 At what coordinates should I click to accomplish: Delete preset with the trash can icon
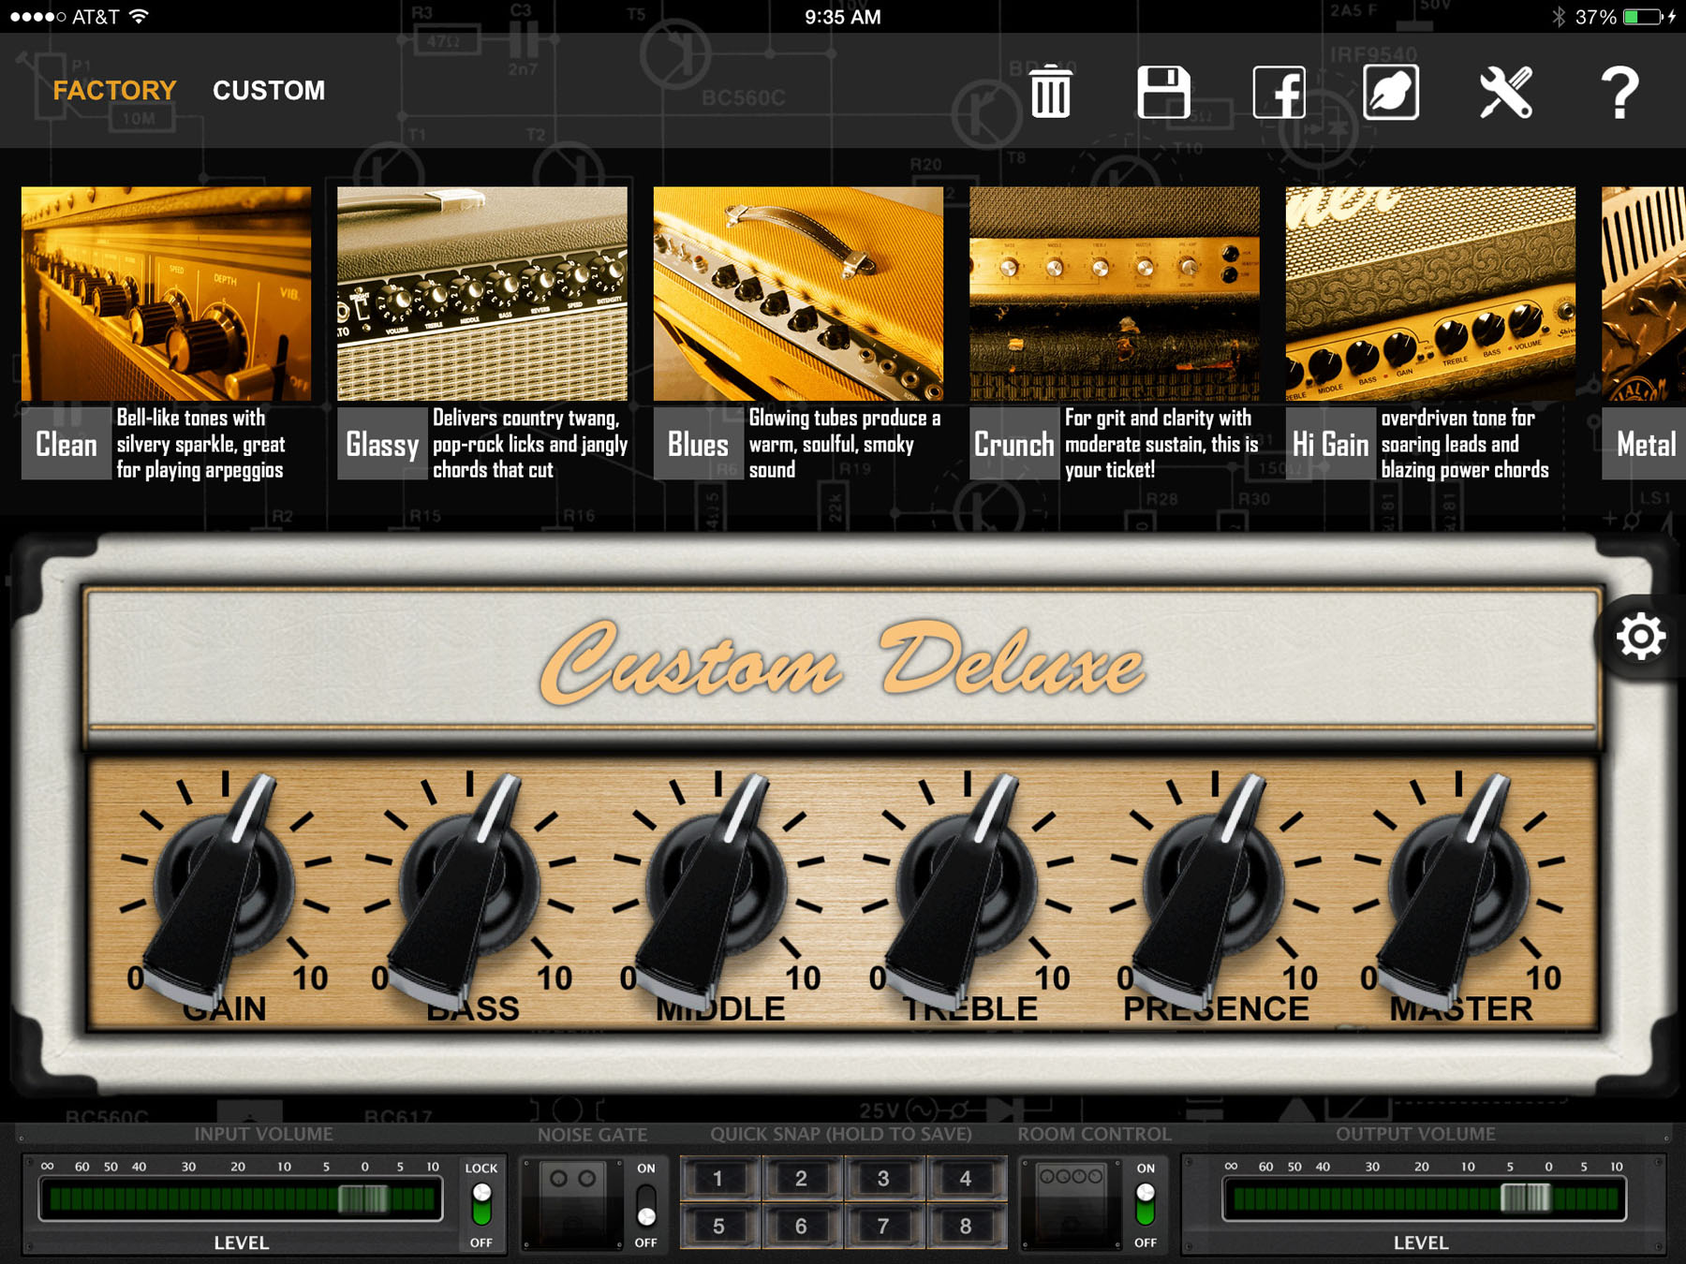1050,92
